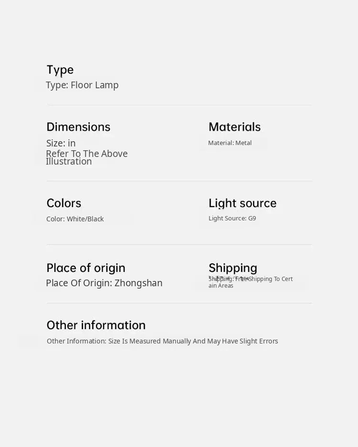Click the 'Size Is Measured Manually' note
The width and height of the screenshot is (358, 447).
pos(162,341)
